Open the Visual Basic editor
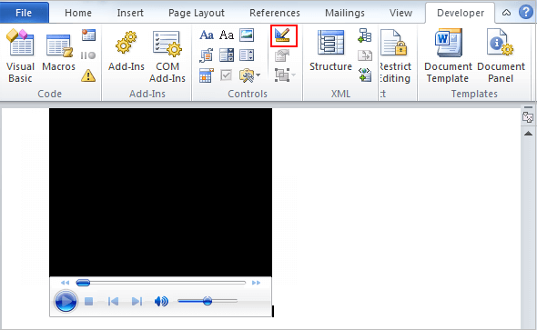The height and width of the screenshot is (330, 537). 20,56
